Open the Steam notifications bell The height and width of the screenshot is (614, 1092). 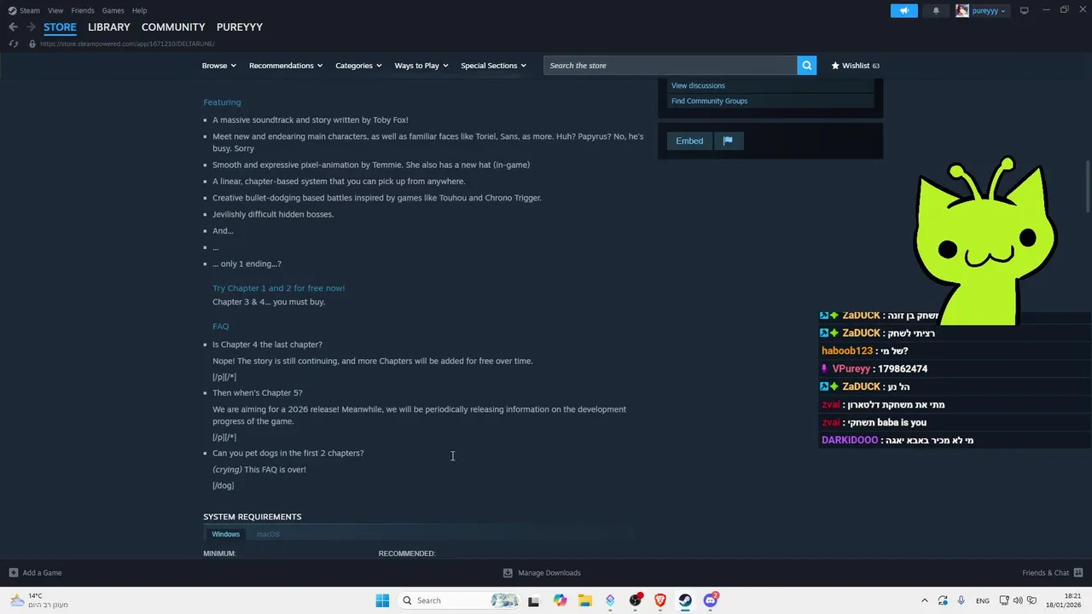[x=936, y=10]
